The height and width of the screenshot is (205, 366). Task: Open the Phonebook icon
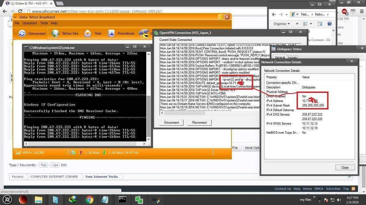tap(111, 33)
